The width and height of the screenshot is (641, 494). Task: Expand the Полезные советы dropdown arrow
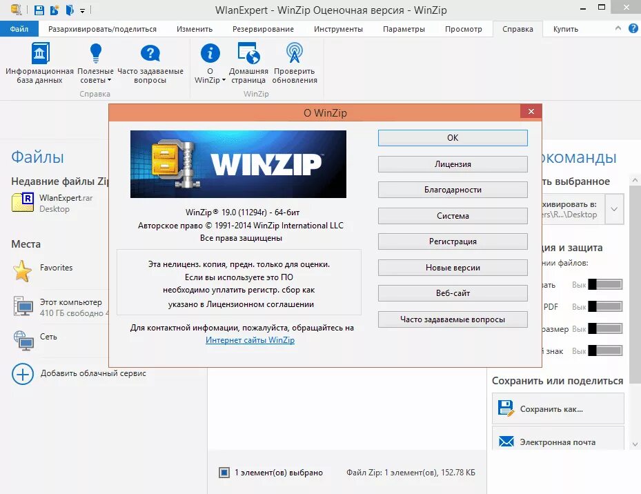click(109, 81)
